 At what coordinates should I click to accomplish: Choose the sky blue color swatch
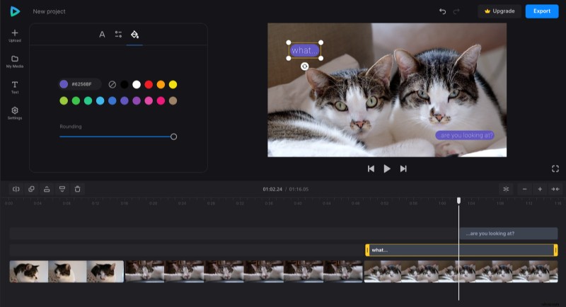coord(100,100)
